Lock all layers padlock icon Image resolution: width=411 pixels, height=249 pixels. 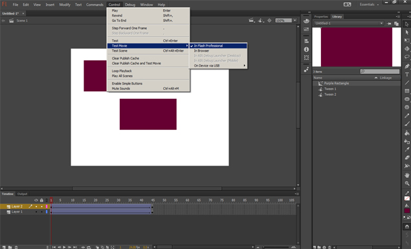tap(41, 200)
